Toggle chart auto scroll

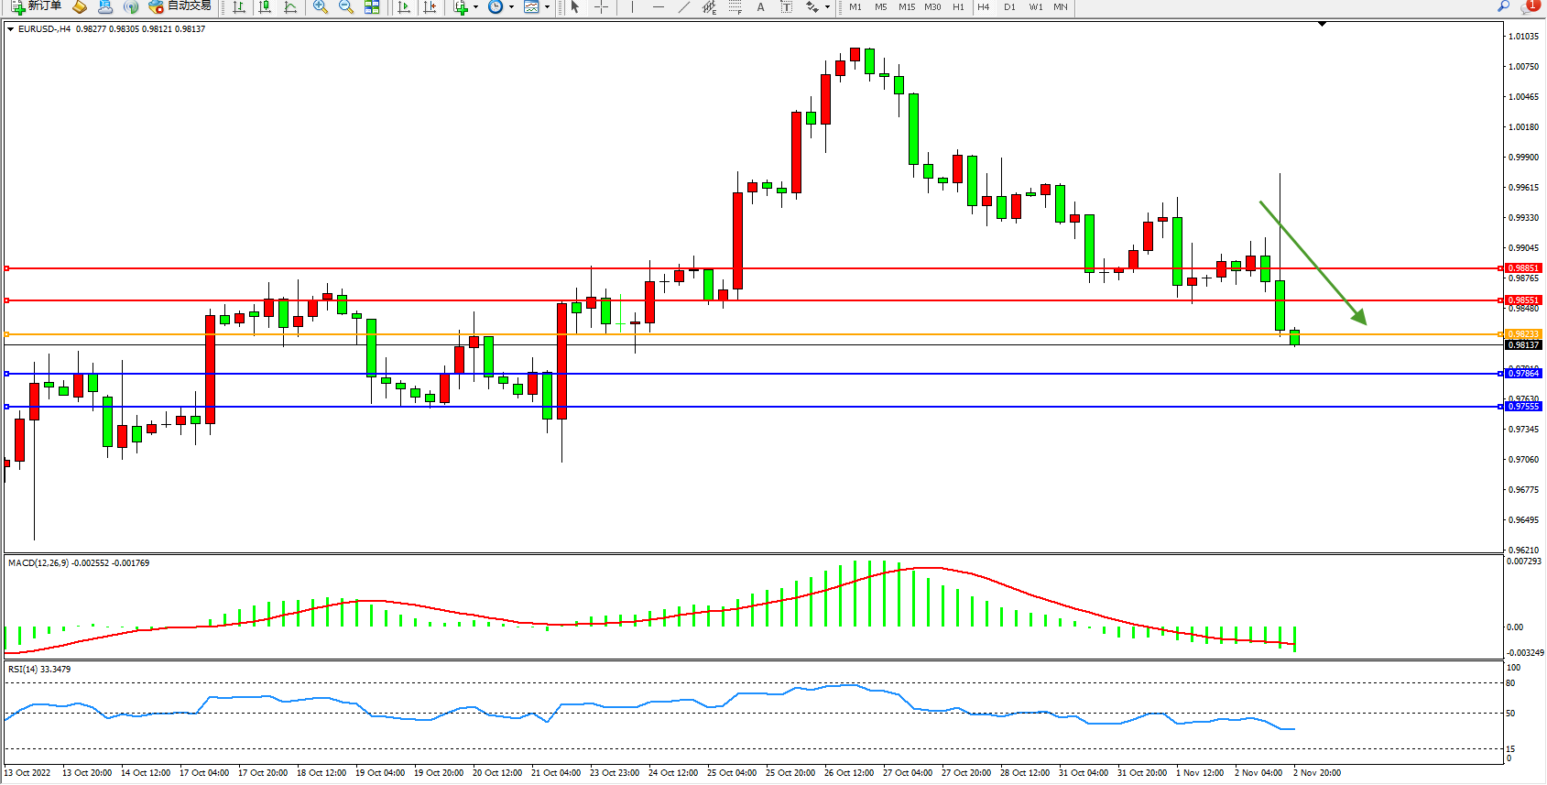403,7
